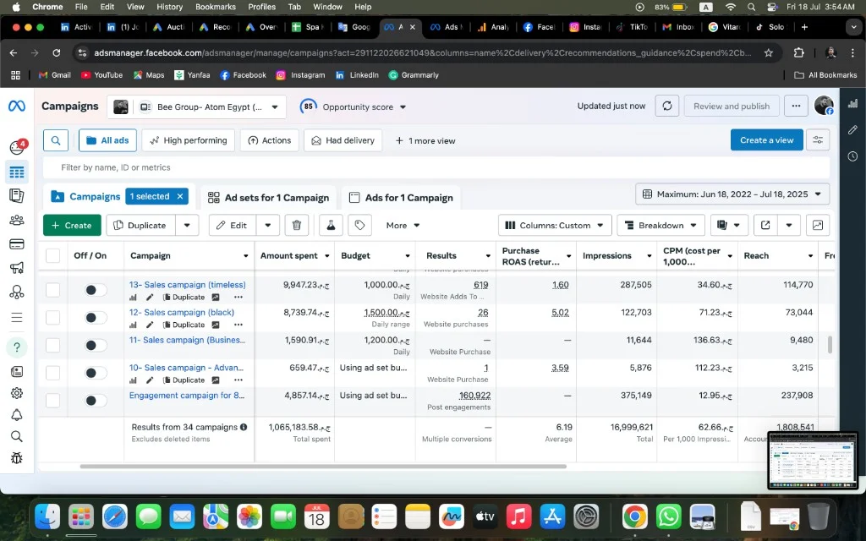The width and height of the screenshot is (866, 541).
Task: Open the A/B test flask icon
Action: [x=331, y=225]
